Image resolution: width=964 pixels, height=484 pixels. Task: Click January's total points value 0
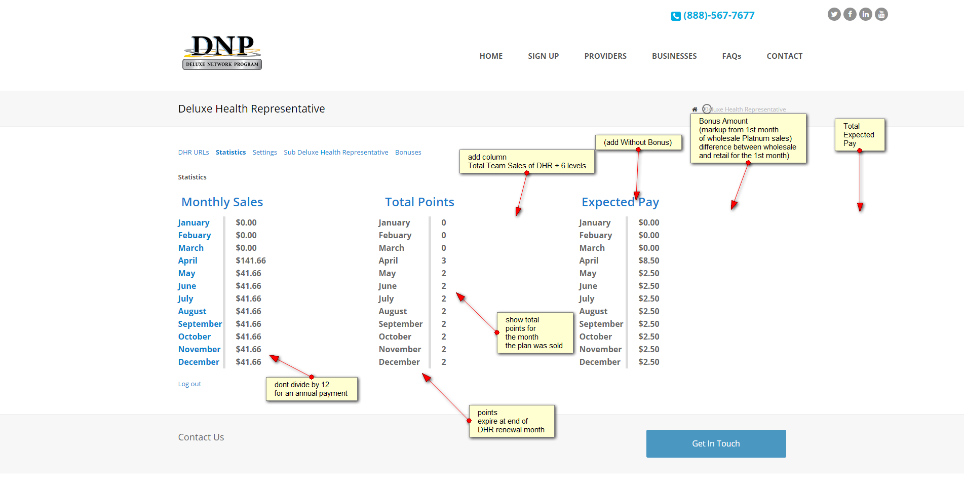point(444,223)
